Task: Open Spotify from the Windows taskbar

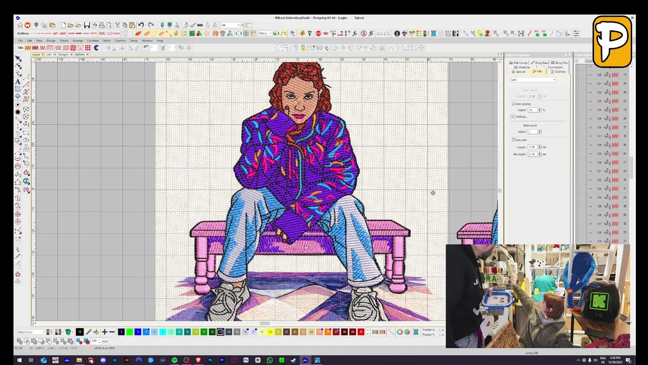Action: (174, 360)
